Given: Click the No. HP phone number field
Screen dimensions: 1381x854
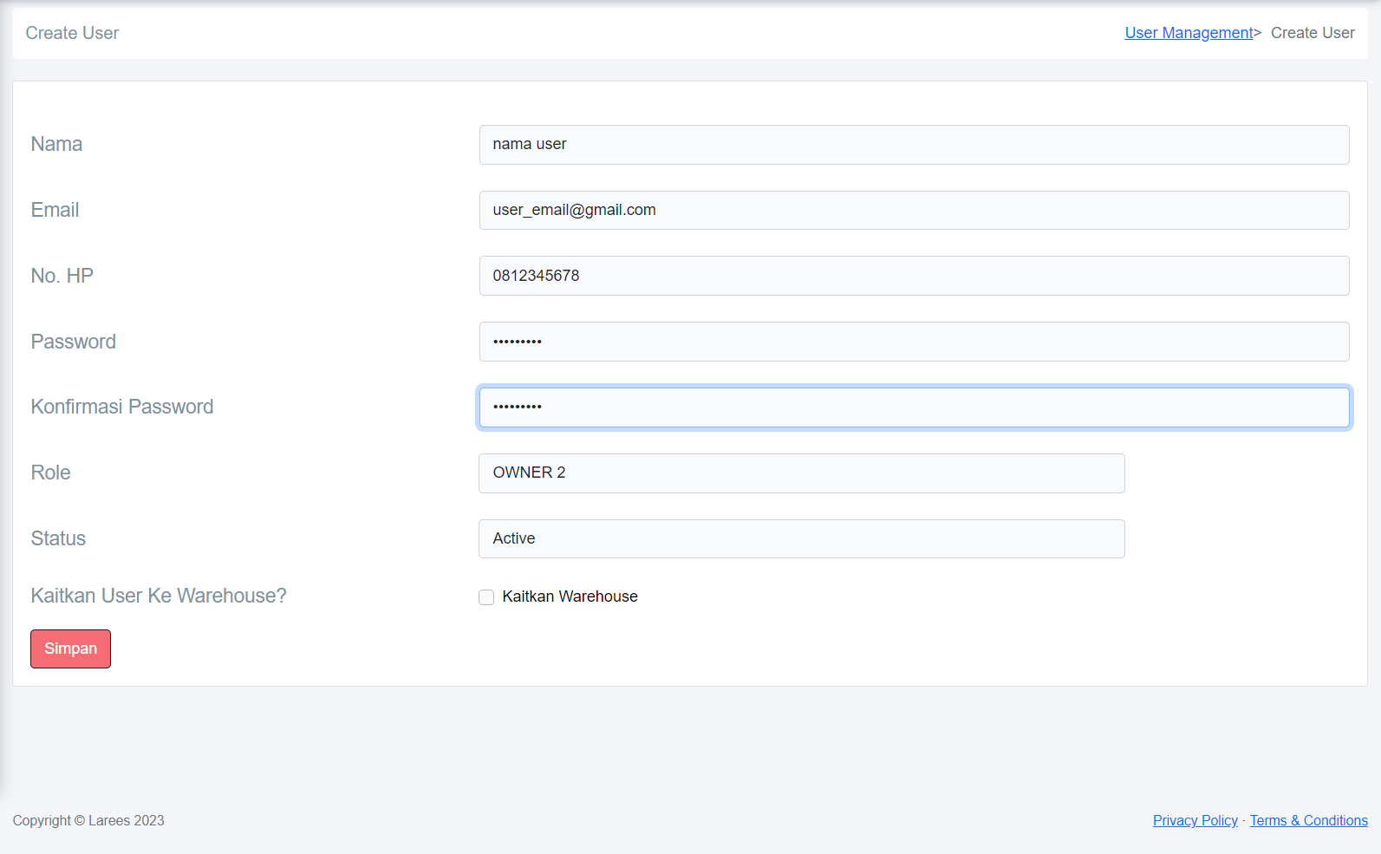Looking at the screenshot, I should point(914,276).
